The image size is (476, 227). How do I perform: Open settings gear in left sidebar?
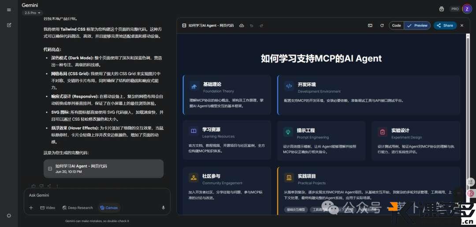9,216
